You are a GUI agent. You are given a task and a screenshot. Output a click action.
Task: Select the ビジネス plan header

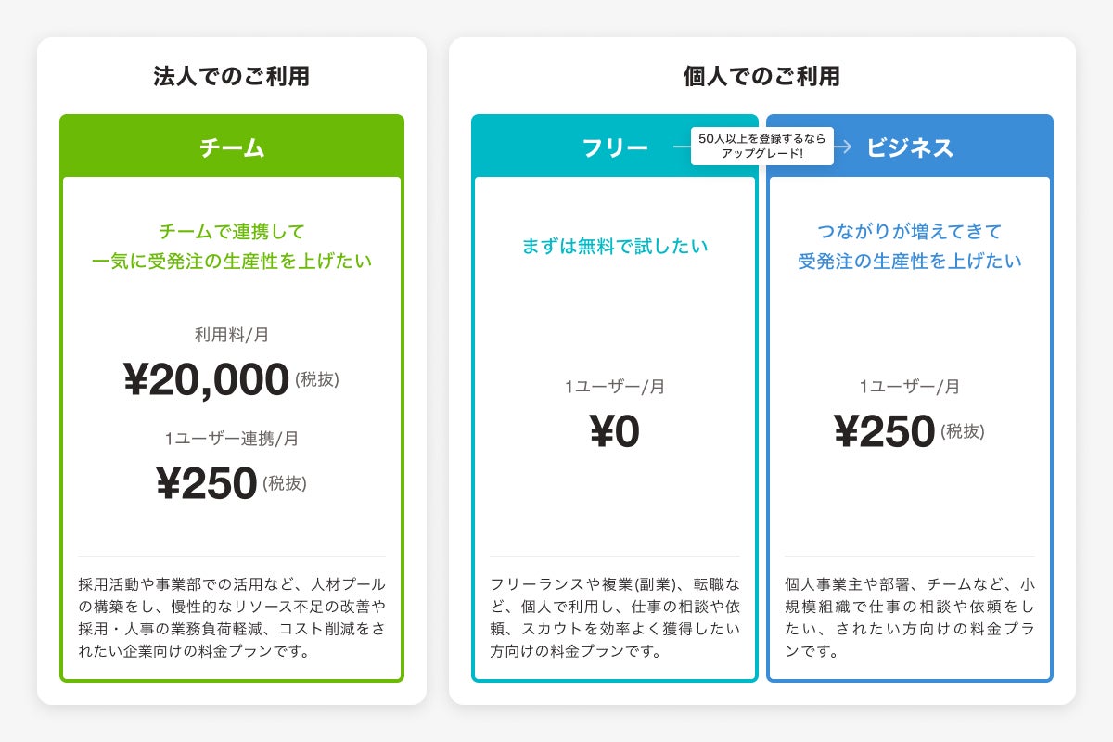(x=910, y=147)
